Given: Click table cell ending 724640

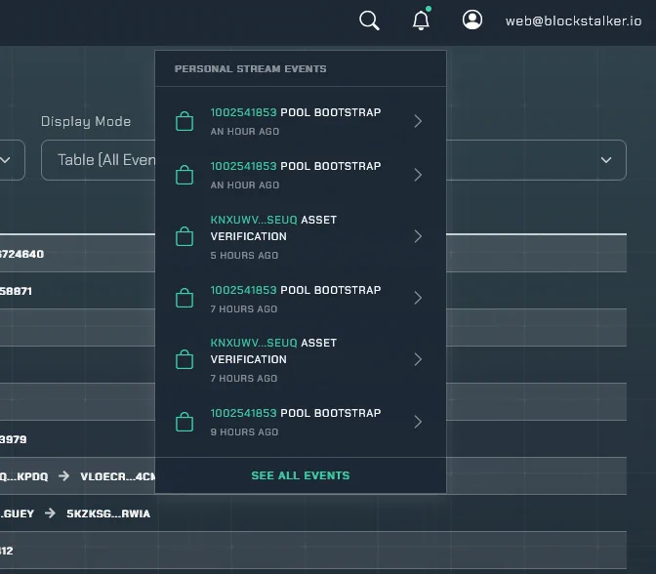Looking at the screenshot, I should 21,254.
